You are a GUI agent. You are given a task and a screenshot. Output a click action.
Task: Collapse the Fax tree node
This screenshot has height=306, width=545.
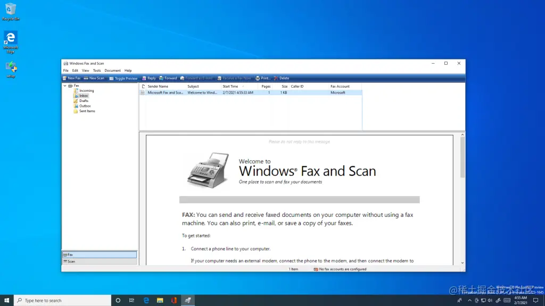[x=65, y=86]
